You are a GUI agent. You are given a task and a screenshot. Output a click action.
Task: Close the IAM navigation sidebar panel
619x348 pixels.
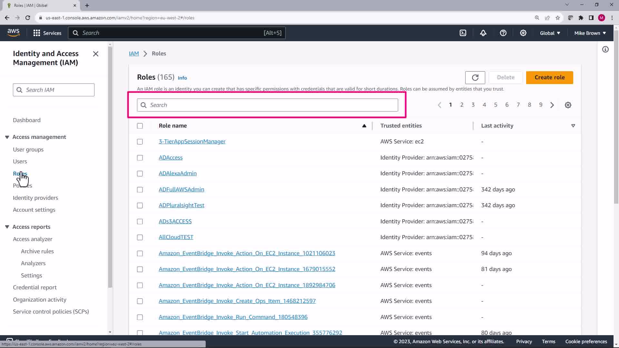pyautogui.click(x=95, y=54)
